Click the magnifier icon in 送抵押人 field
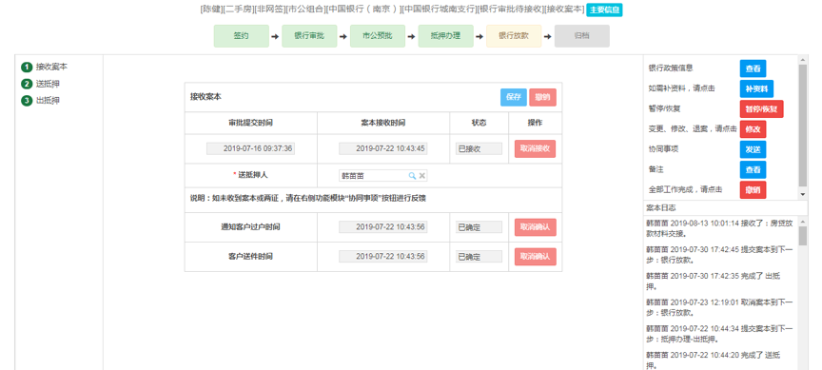The height and width of the screenshot is (370, 822). 412,176
